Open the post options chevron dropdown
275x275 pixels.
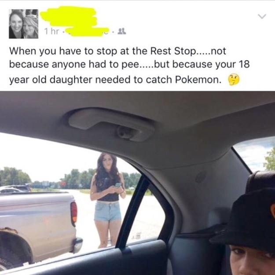(262, 16)
